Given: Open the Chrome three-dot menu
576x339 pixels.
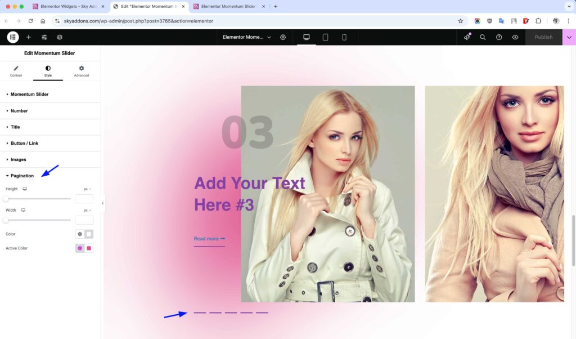Looking at the screenshot, I should tap(569, 21).
